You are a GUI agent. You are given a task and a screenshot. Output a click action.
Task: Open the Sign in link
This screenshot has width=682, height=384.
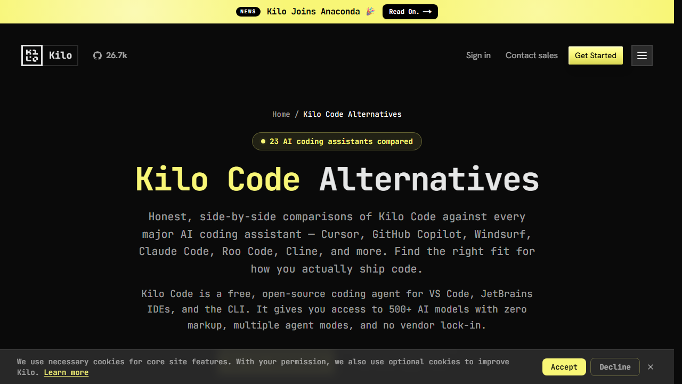tap(478, 55)
